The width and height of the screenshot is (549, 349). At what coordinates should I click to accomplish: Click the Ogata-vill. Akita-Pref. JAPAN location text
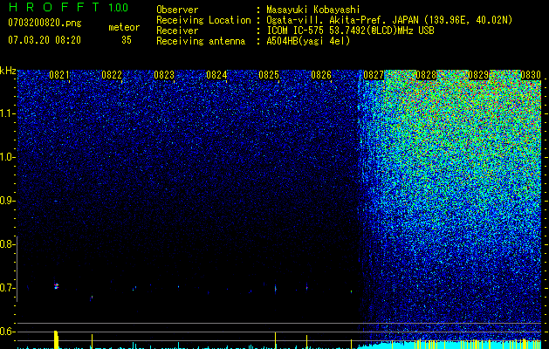(x=389, y=20)
